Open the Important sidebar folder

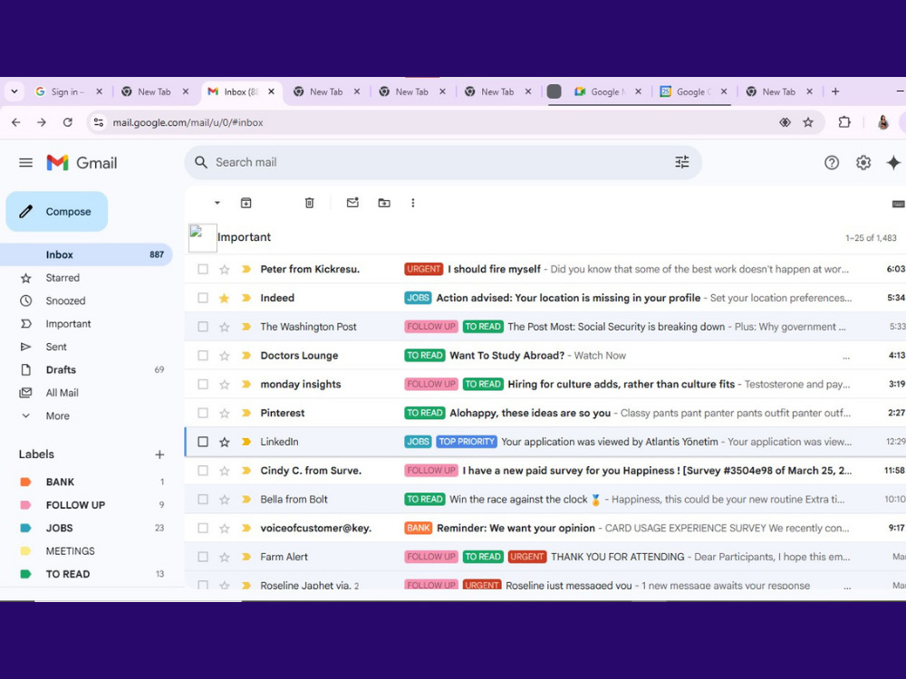[x=68, y=324]
